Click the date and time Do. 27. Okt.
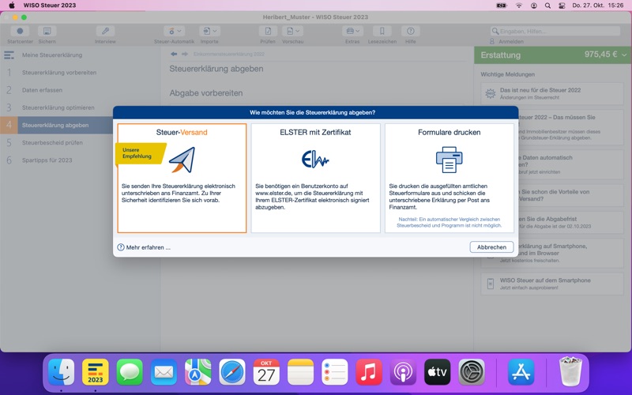This screenshot has width=632, height=395. coord(598,6)
